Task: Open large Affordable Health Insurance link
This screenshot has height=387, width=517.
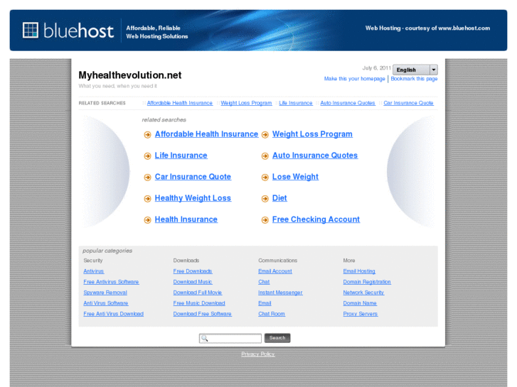Action: point(206,134)
